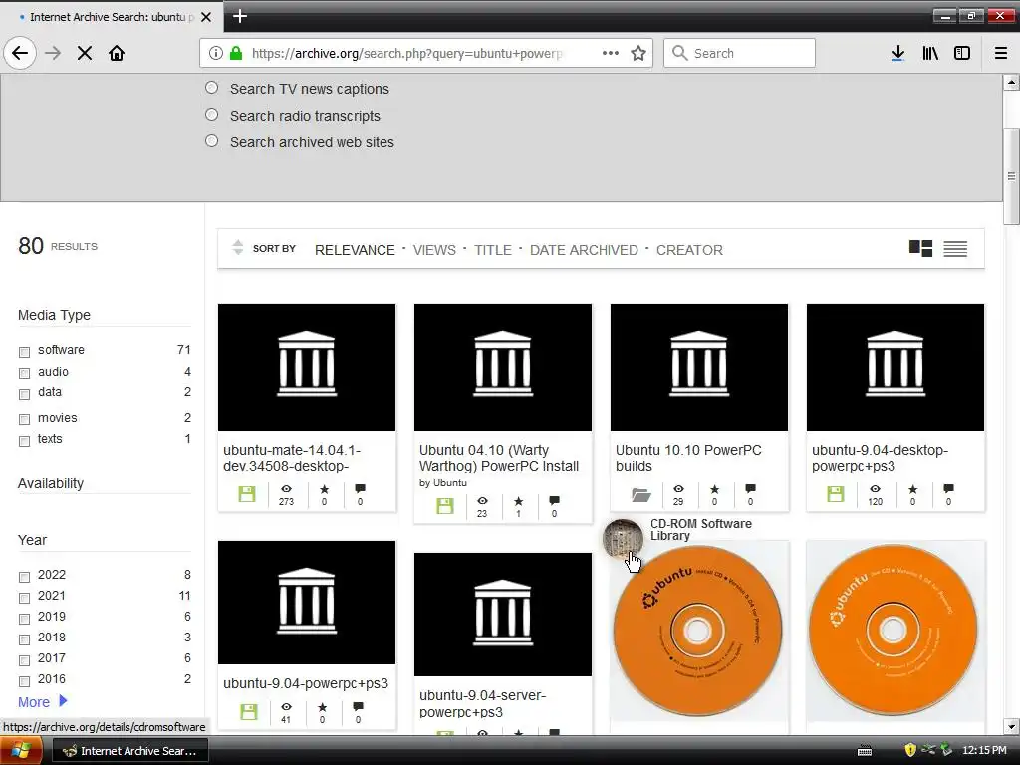1020x765 pixels.
Task: Filter results by year 2019
Action: [x=25, y=619]
